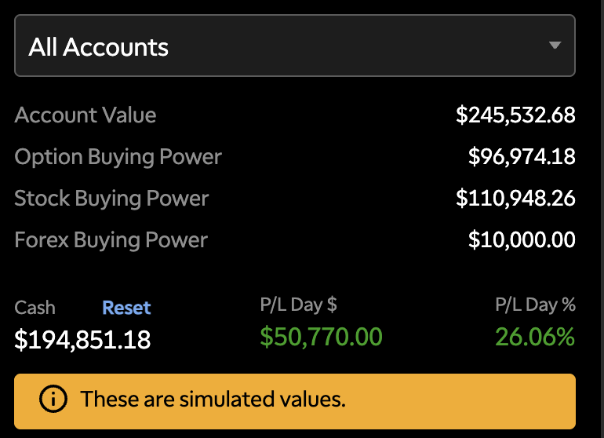This screenshot has height=438, width=604.
Task: Click the P/L Day $ heading
Action: click(x=298, y=305)
